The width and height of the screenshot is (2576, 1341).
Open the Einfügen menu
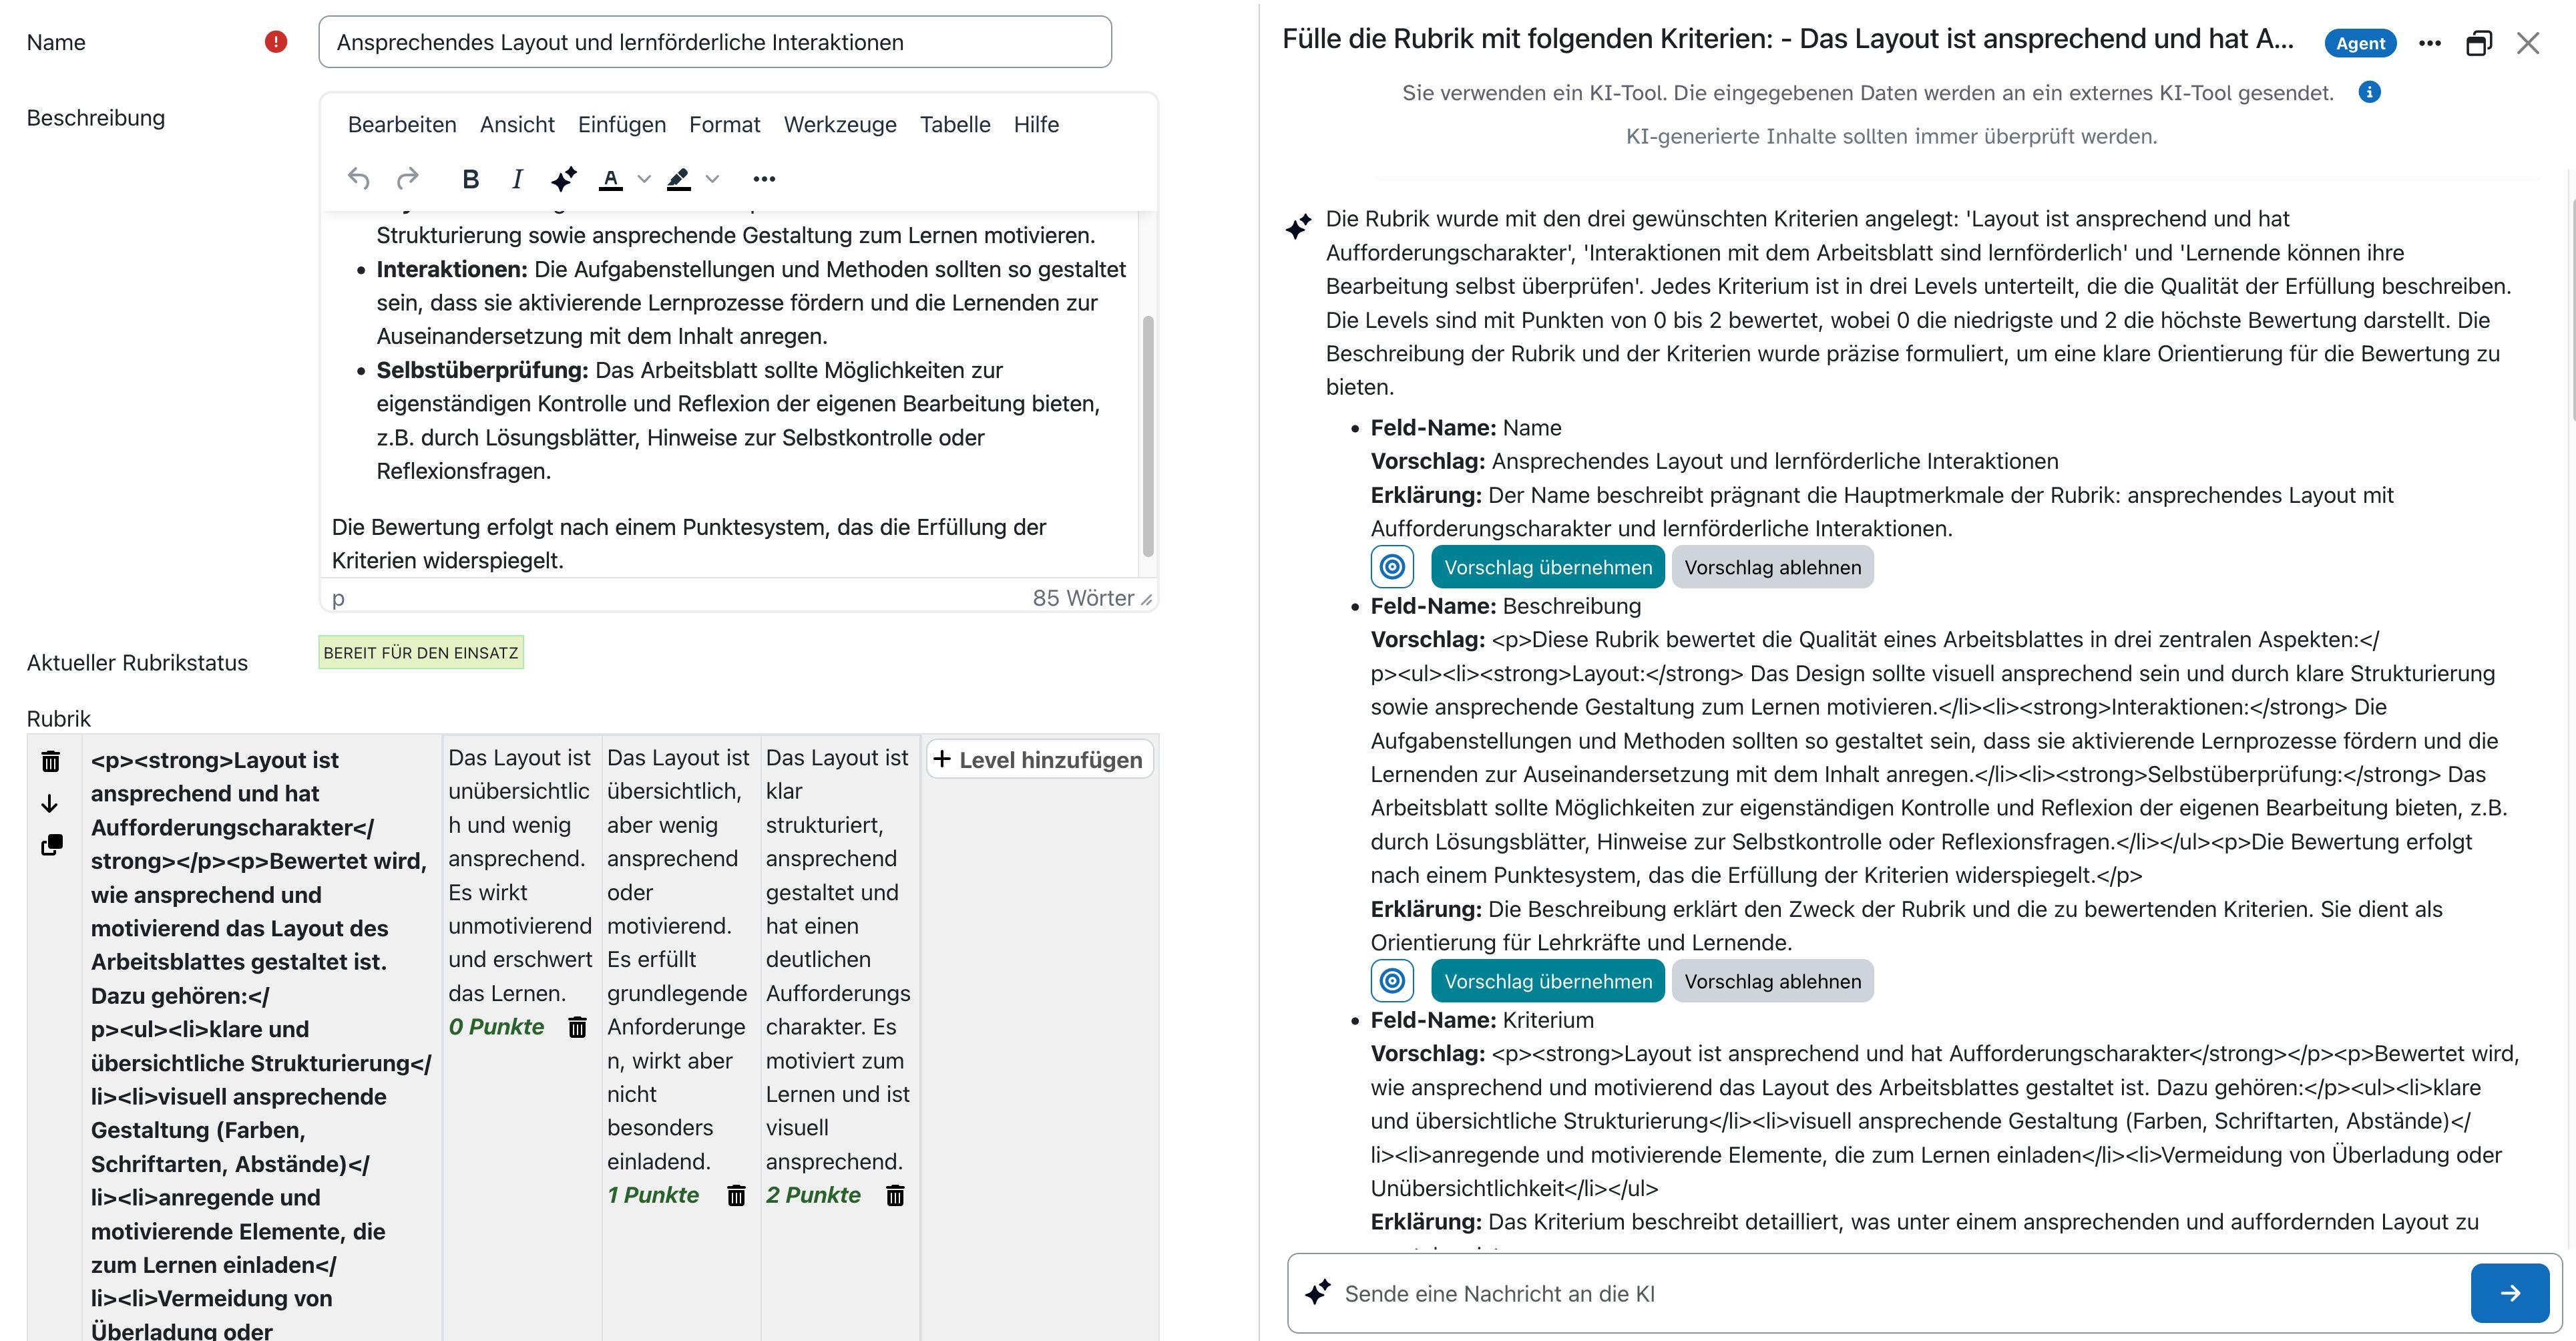point(622,124)
